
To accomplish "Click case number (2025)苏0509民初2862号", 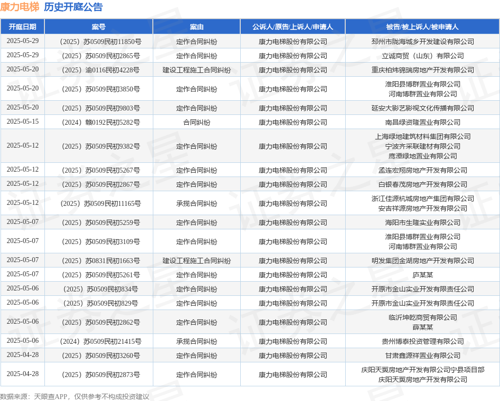I will [101, 322].
